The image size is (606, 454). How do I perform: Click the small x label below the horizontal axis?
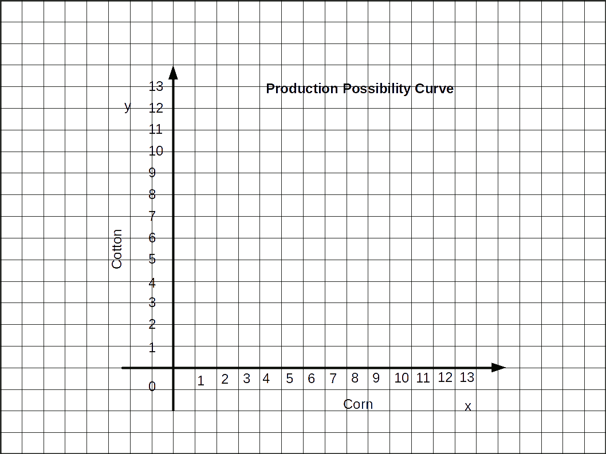pos(467,407)
